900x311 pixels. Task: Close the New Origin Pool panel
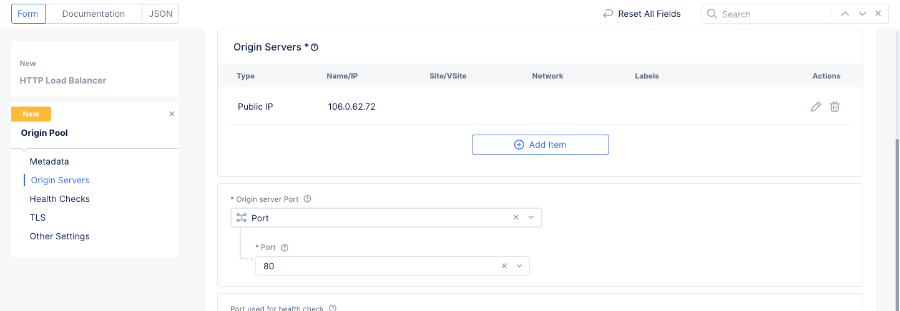coord(172,114)
